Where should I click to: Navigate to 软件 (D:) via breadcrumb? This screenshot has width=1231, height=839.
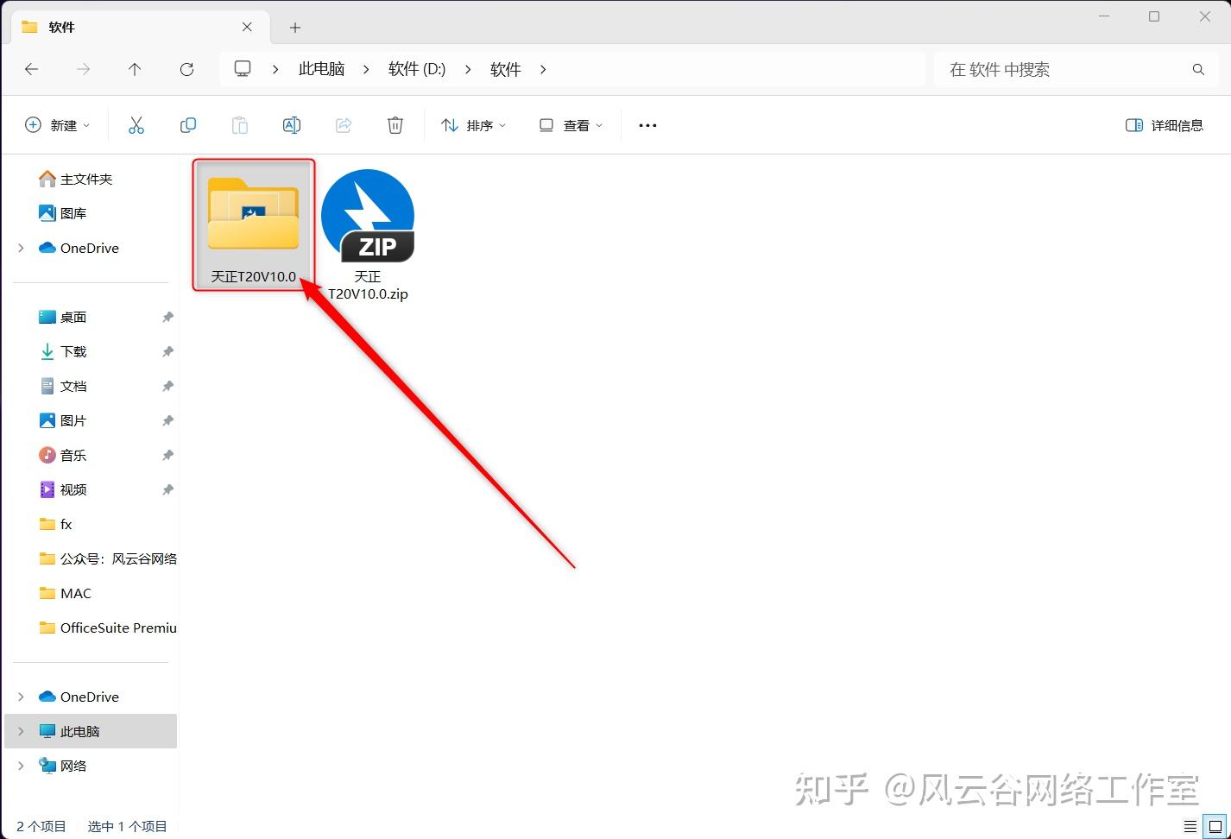(x=416, y=69)
